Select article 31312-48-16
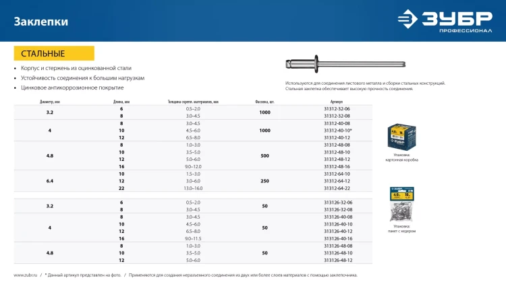This screenshot has height=284, width=506. (x=337, y=166)
